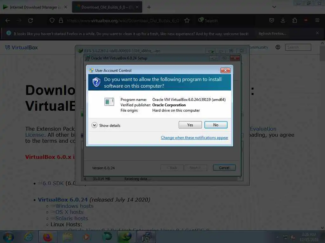Click the installer program icon beside Program name

(x=109, y=102)
